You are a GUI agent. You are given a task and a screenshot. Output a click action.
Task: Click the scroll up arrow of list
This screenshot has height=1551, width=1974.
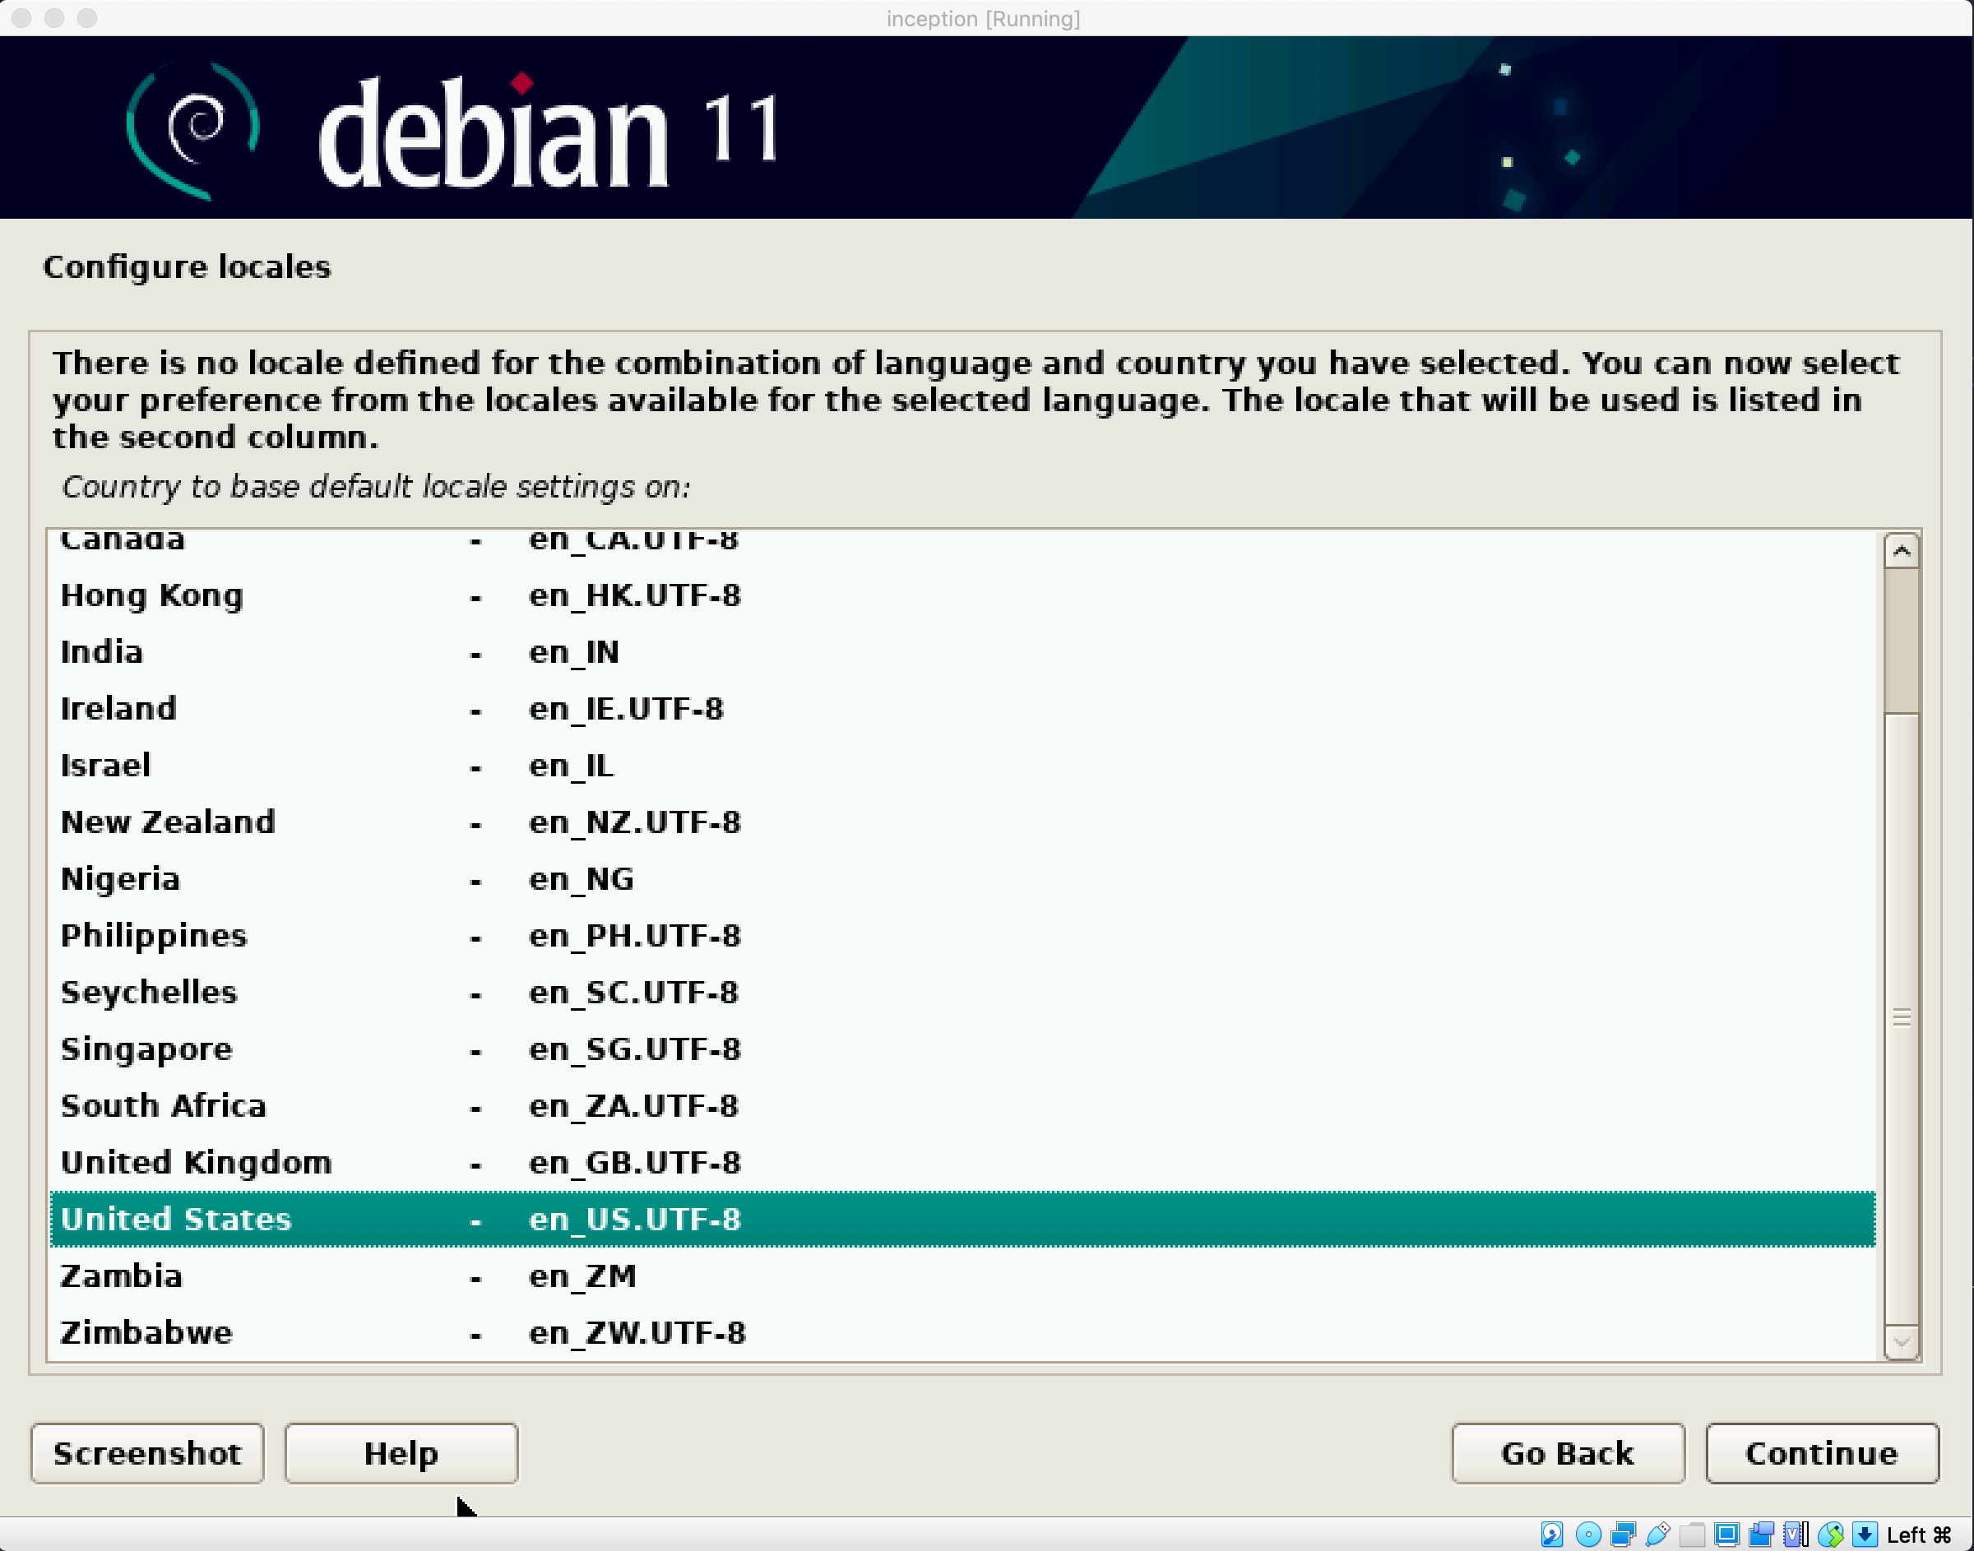click(1901, 551)
